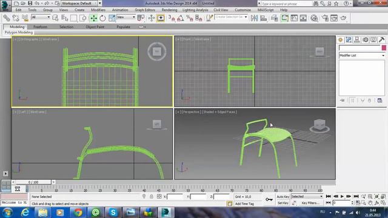The image size is (388, 218).
Task: Activate the Select and Move tool
Action: (x=93, y=18)
